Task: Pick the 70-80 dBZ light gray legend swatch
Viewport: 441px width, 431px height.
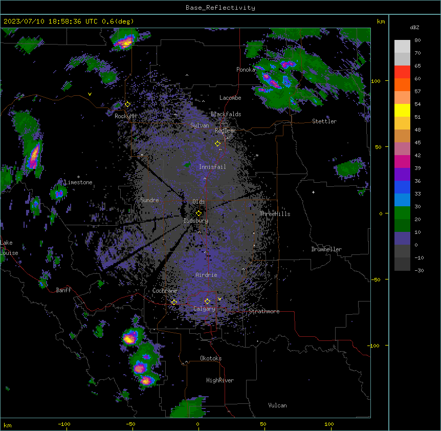Action: coord(402,47)
